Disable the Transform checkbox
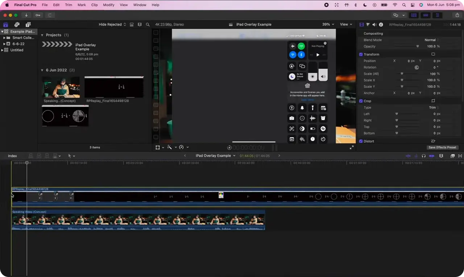464x277 pixels. [361, 54]
